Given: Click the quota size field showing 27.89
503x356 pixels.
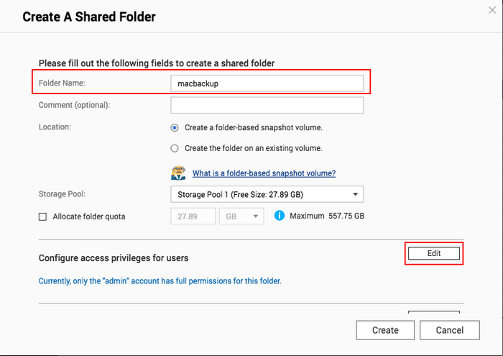Looking at the screenshot, I should coord(193,216).
